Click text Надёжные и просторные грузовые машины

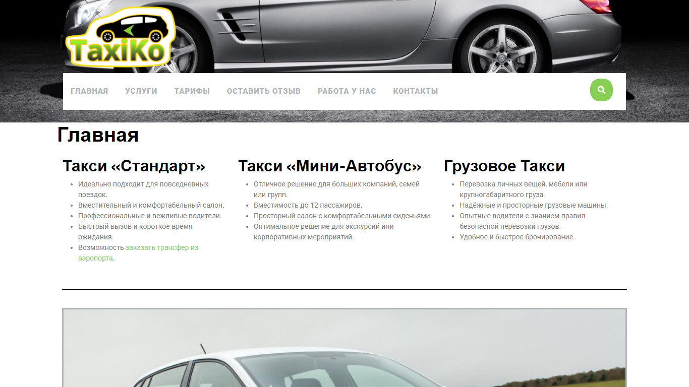[534, 205]
